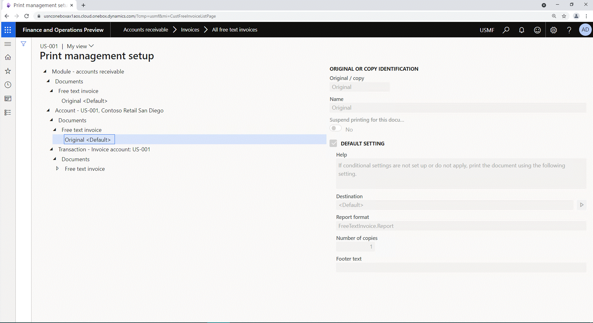Screen dimensions: 593x323
Task: Open Chrome three-dot menu
Action: 586,16
